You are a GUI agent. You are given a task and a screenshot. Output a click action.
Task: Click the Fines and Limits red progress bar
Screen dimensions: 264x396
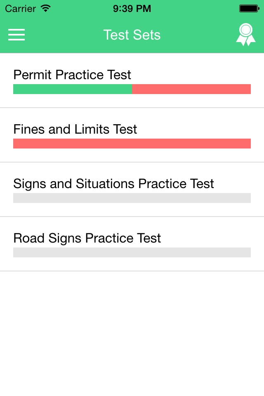(132, 144)
